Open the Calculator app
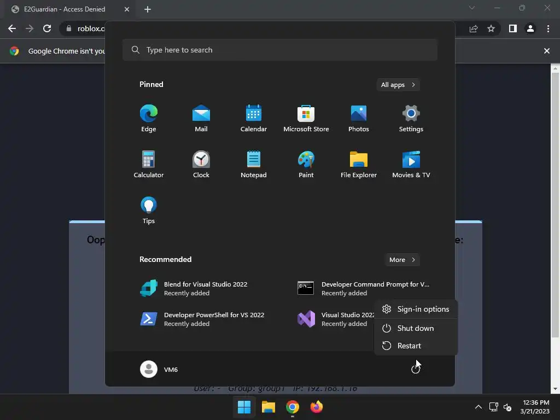The height and width of the screenshot is (420, 560). coord(149,164)
